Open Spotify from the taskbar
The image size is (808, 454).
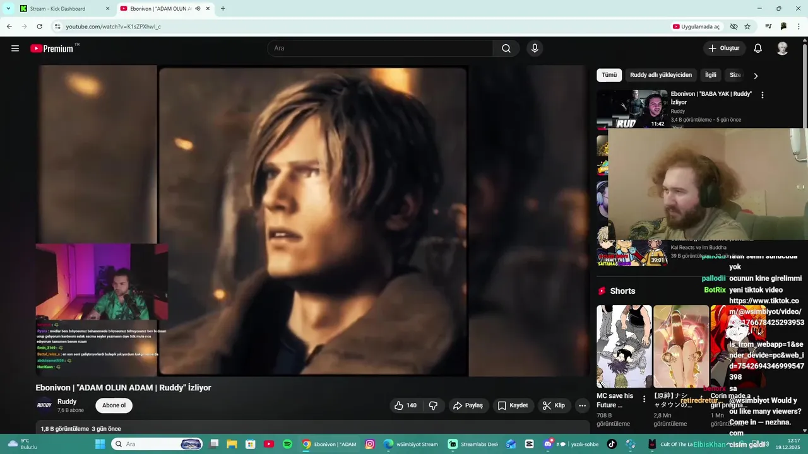(x=287, y=444)
